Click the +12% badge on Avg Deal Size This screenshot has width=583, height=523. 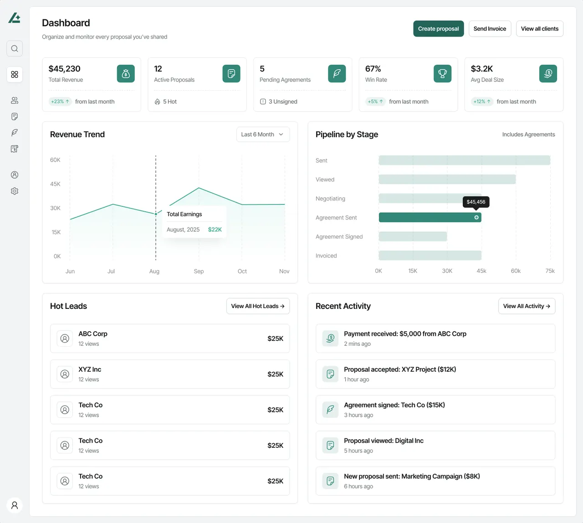482,102
